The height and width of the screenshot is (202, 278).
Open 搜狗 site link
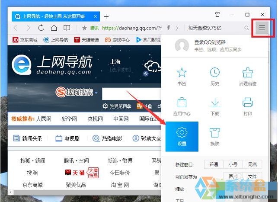point(32,173)
